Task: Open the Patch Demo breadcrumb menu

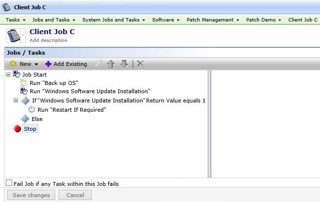Action: [261, 20]
